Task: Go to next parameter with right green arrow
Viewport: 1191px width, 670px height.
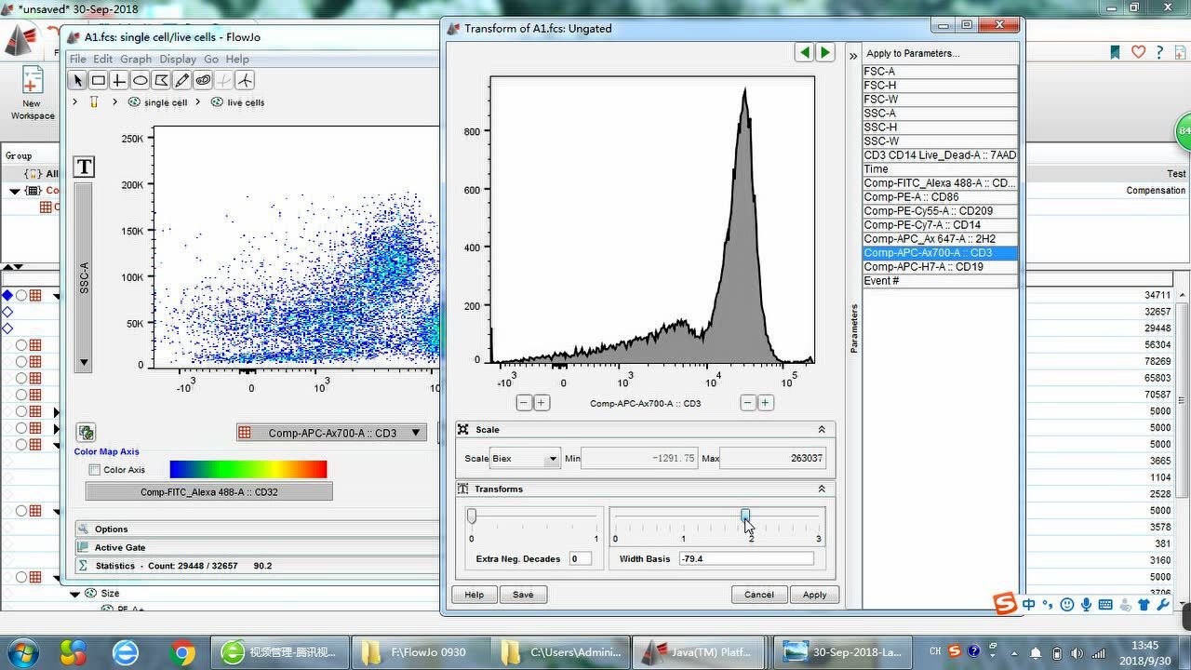Action: click(x=824, y=52)
